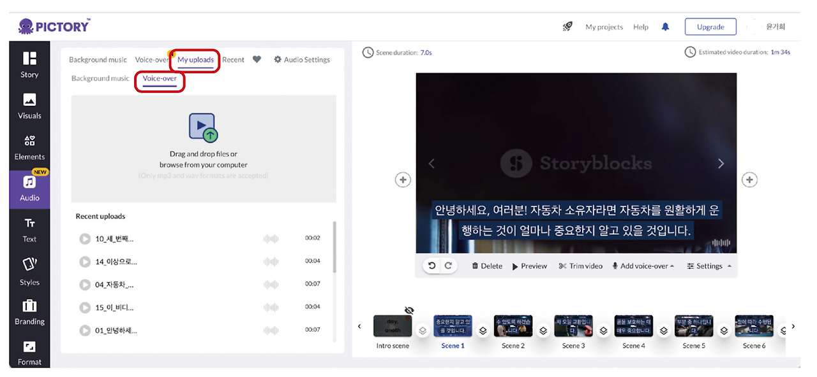Undo the last action
817x377 pixels.
[432, 266]
